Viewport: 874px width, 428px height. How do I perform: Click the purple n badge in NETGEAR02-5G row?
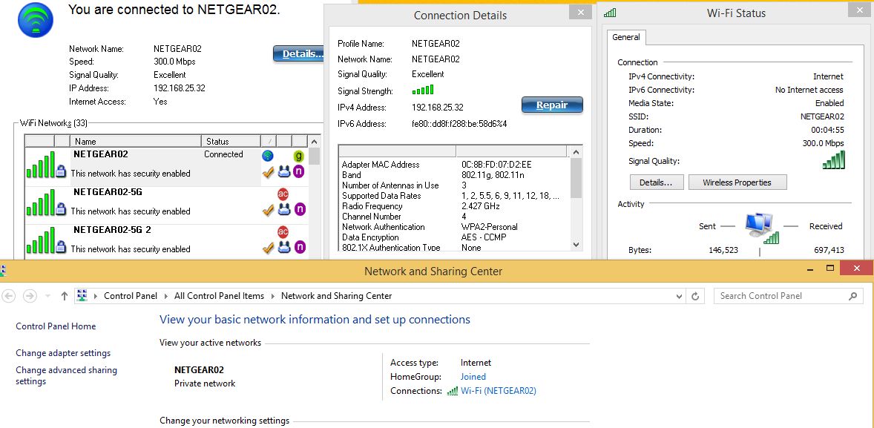299,209
